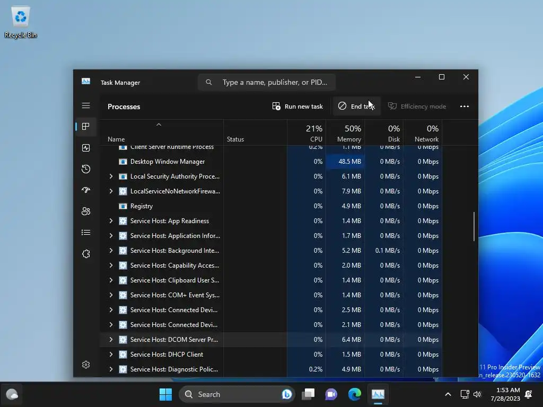Expand Service Host: Diagnostic Policy row

tap(111, 369)
